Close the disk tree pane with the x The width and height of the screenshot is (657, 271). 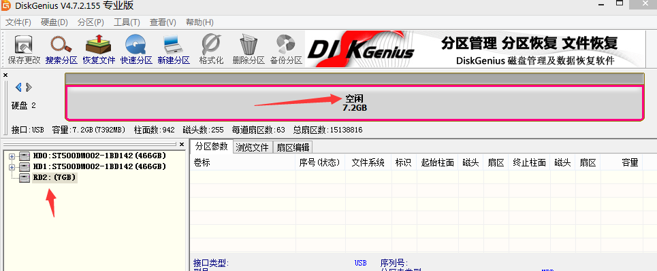click(x=181, y=144)
